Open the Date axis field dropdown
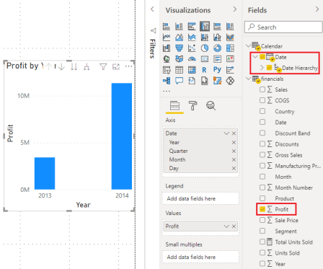 click(226, 133)
